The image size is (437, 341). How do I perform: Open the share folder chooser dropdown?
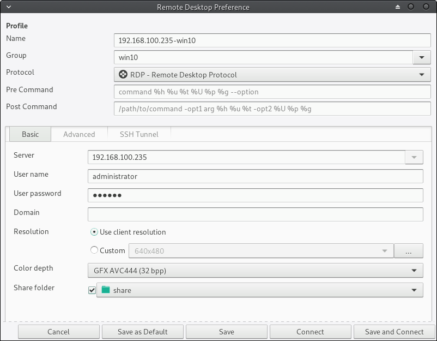click(260, 290)
